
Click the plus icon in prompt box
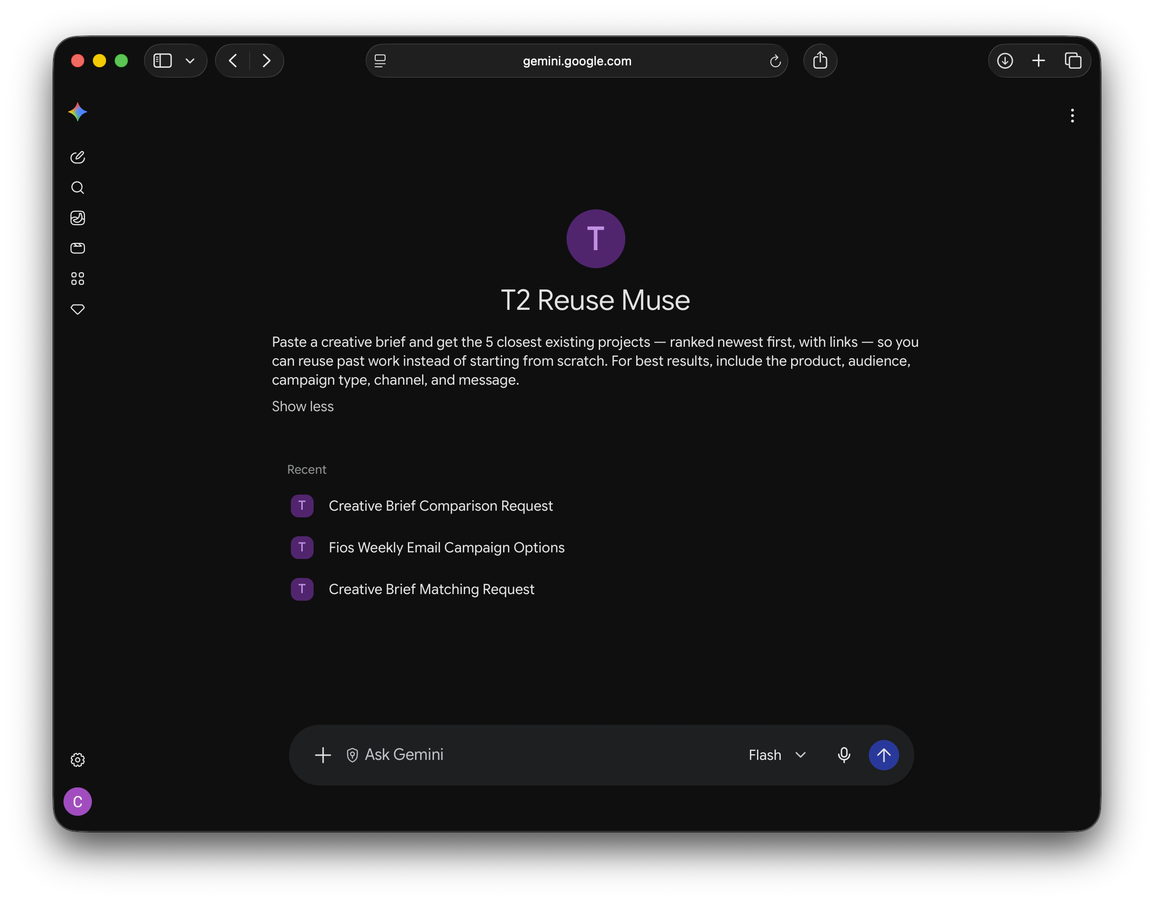323,755
